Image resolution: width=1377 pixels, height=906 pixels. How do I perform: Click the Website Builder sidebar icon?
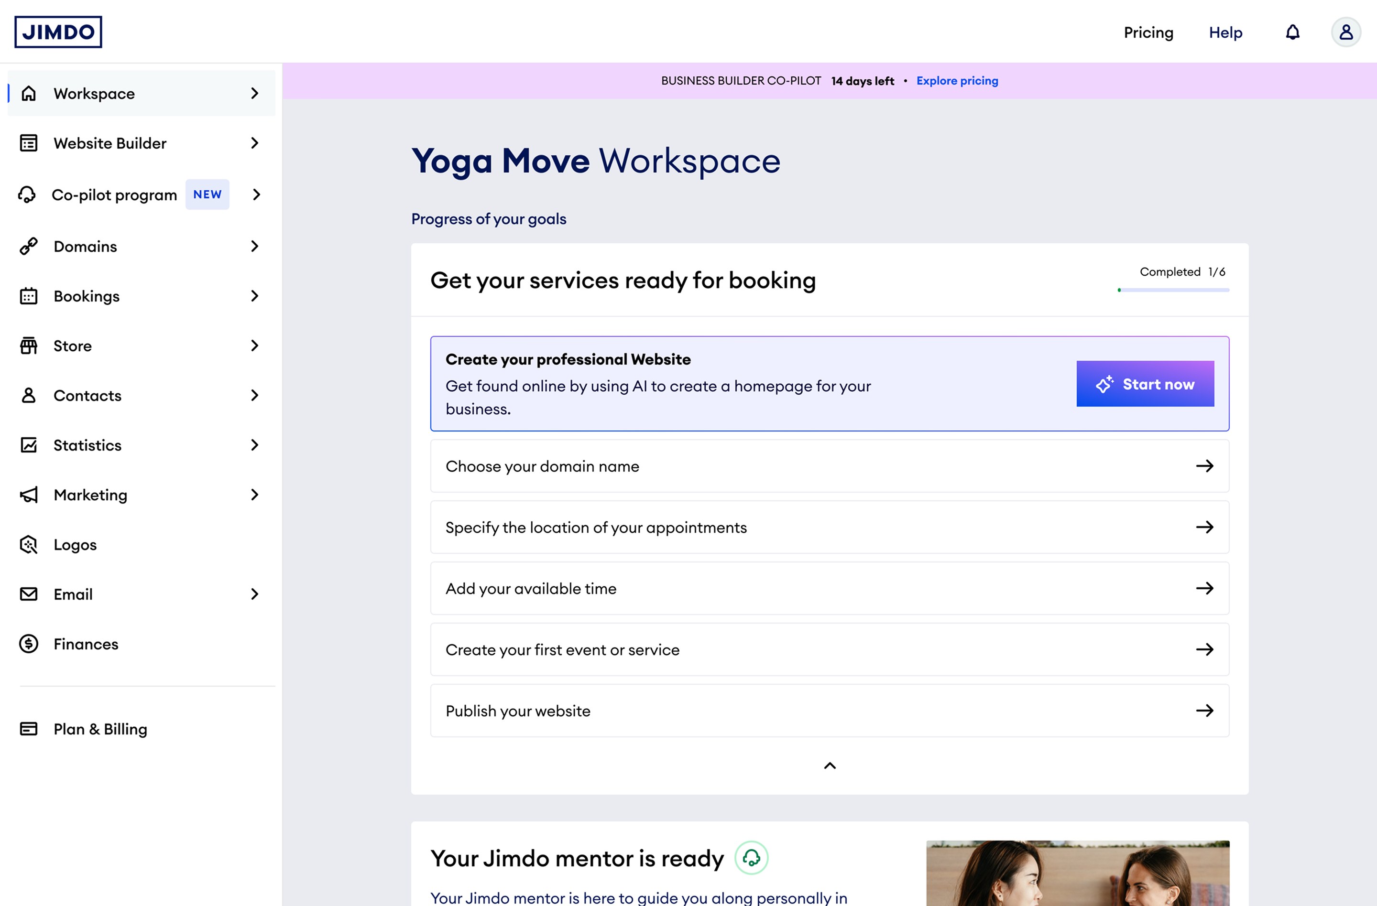28,143
